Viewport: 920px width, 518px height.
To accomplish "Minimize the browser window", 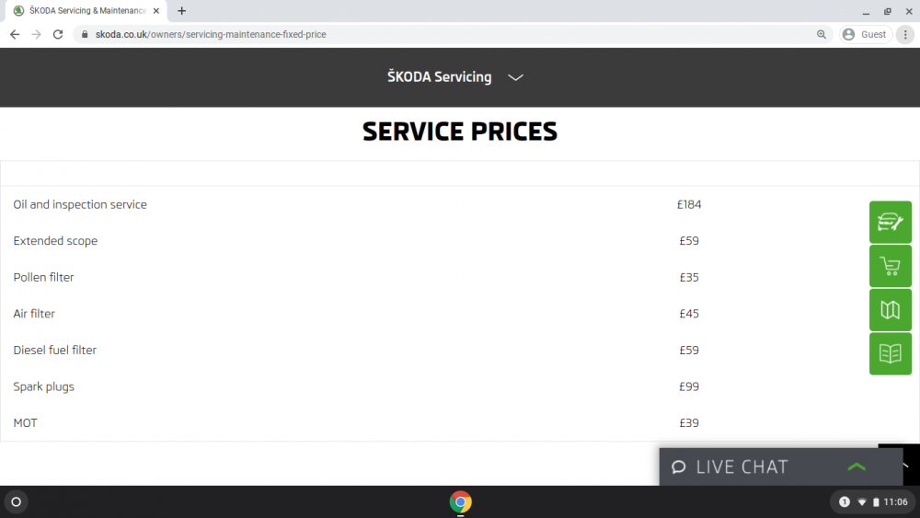I will (x=866, y=11).
